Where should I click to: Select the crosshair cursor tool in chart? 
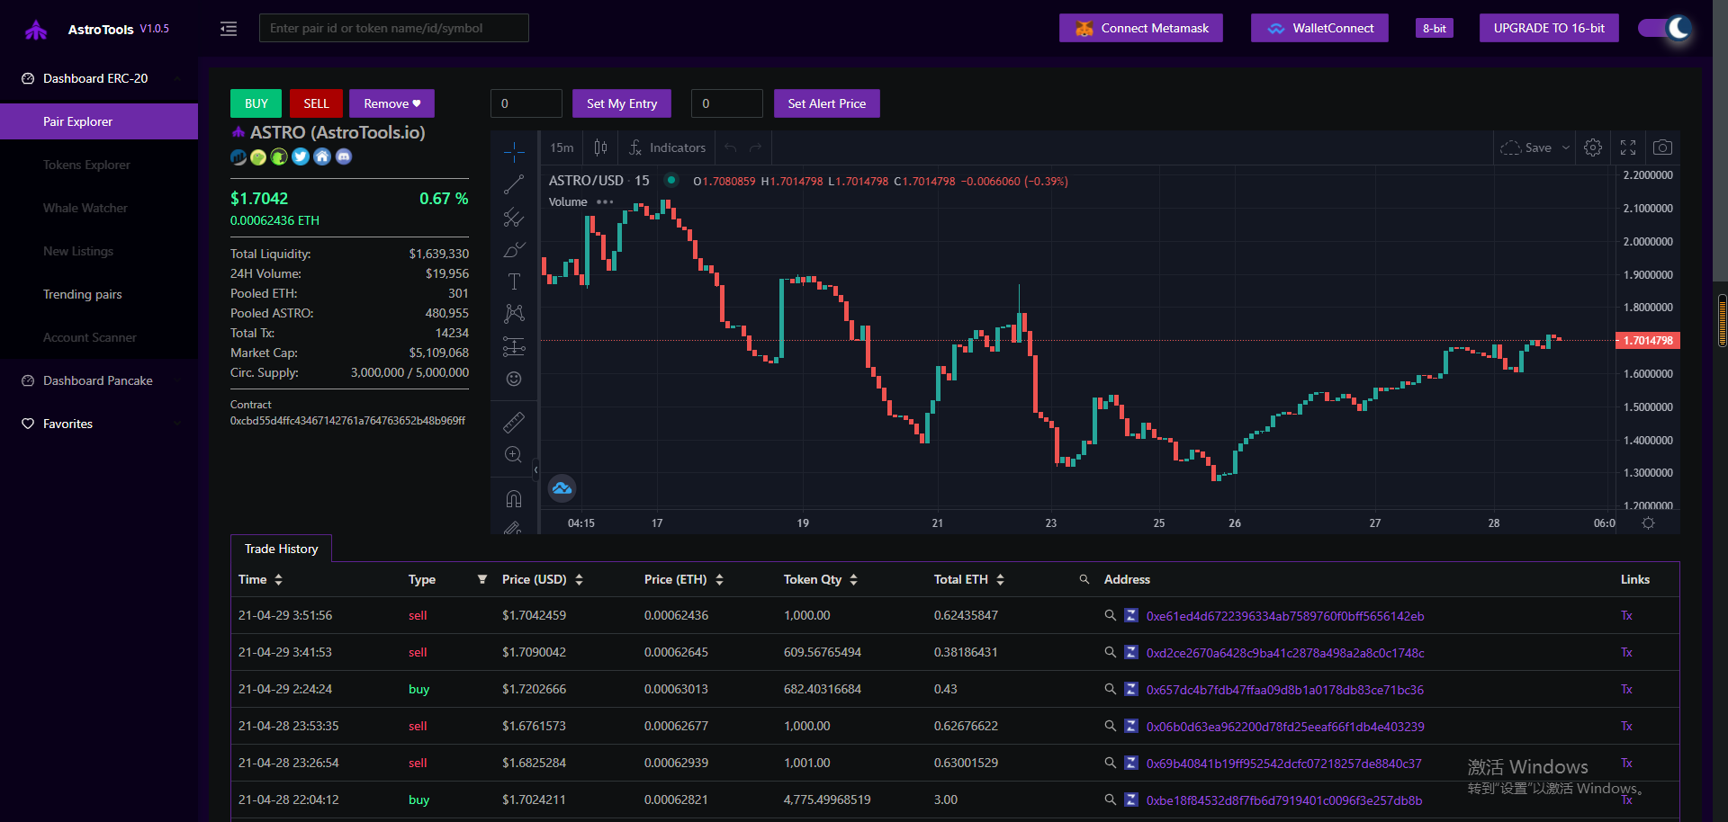[x=514, y=151]
